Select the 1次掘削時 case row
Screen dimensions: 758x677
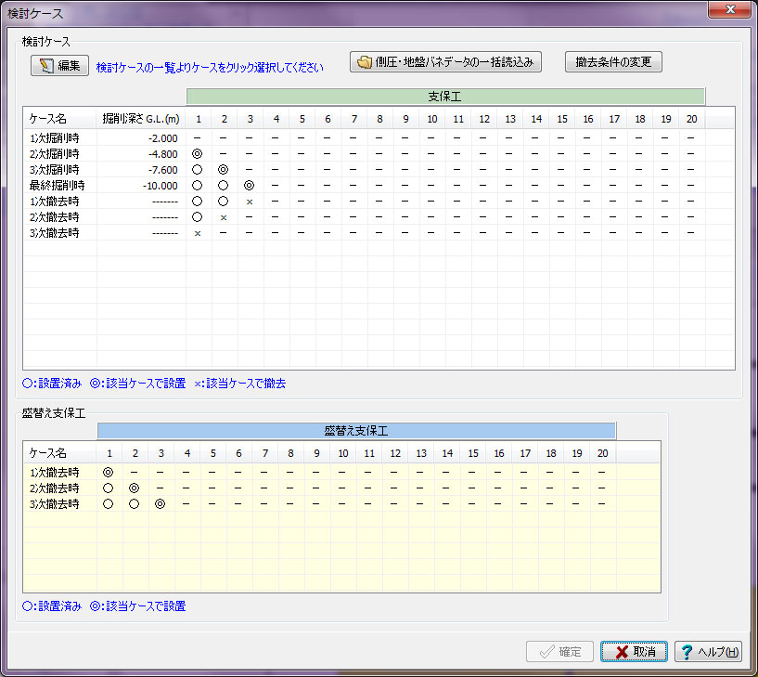[379, 138]
